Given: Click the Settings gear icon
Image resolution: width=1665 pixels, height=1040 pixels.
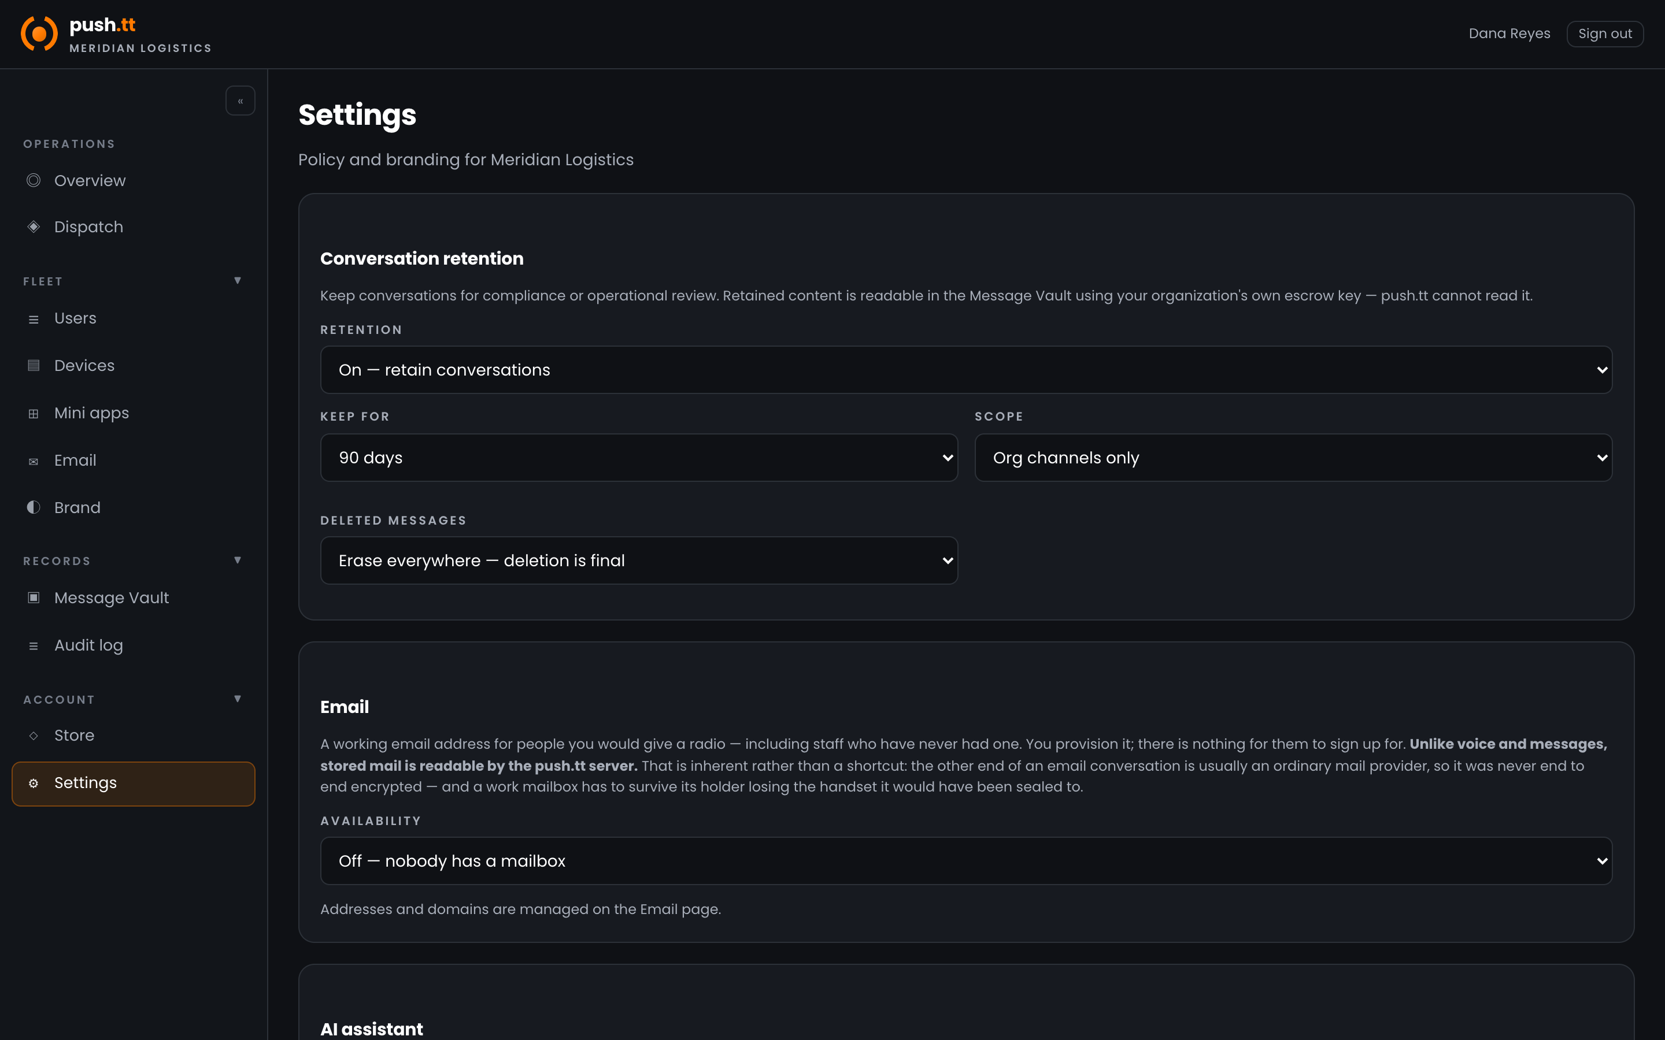Looking at the screenshot, I should pos(33,783).
